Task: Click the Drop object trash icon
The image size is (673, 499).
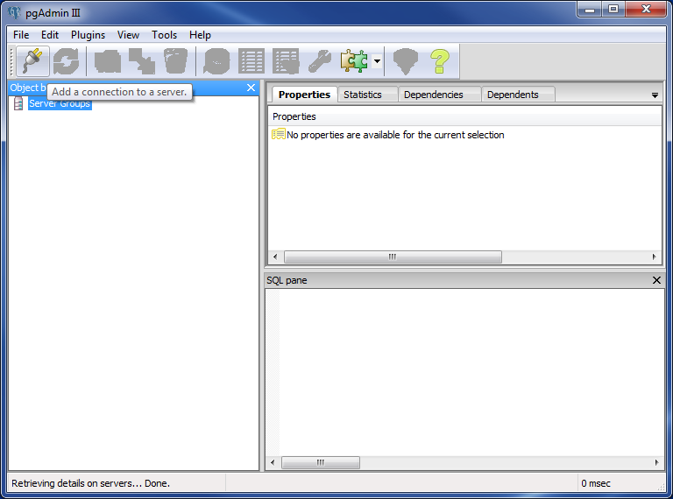Action: (x=175, y=61)
